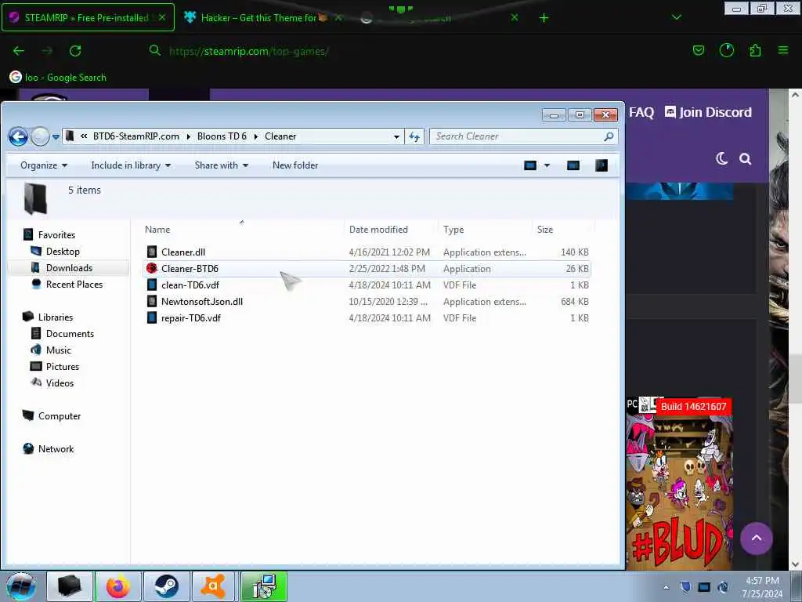Open Include in library menu

[131, 165]
